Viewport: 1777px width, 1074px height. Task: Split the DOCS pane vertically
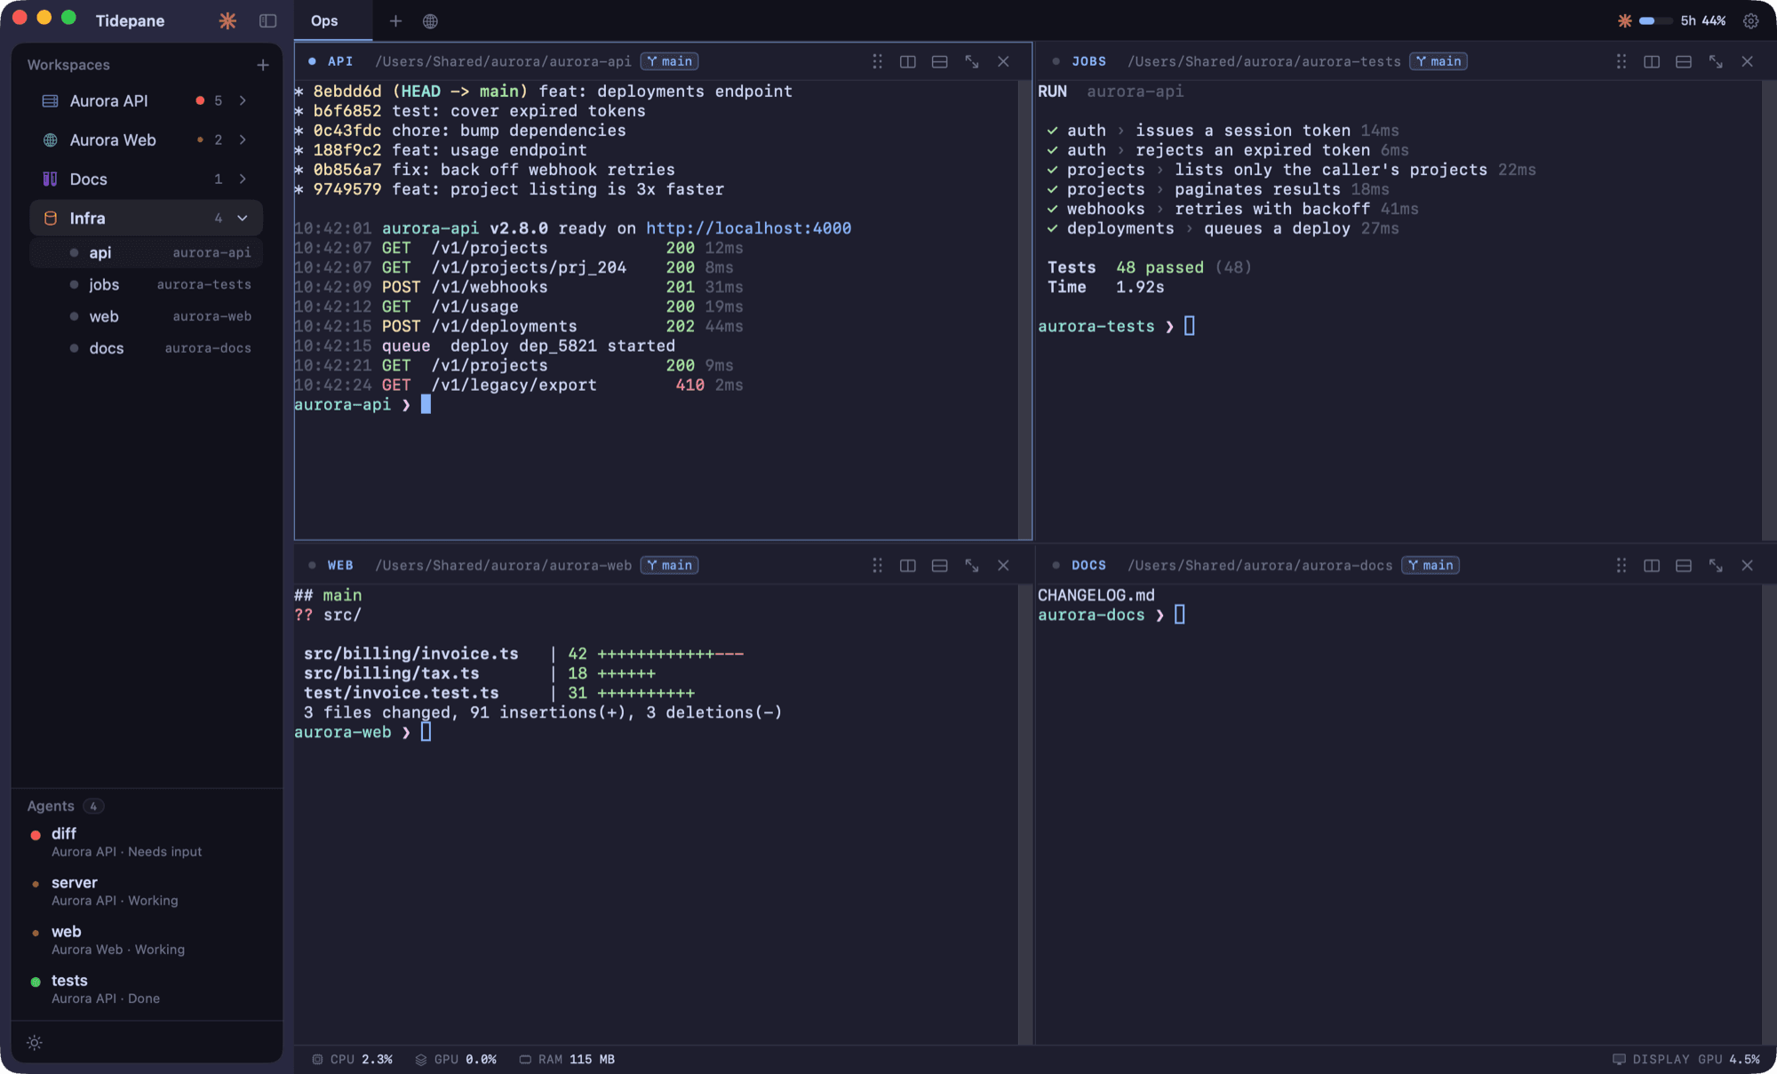1652,565
